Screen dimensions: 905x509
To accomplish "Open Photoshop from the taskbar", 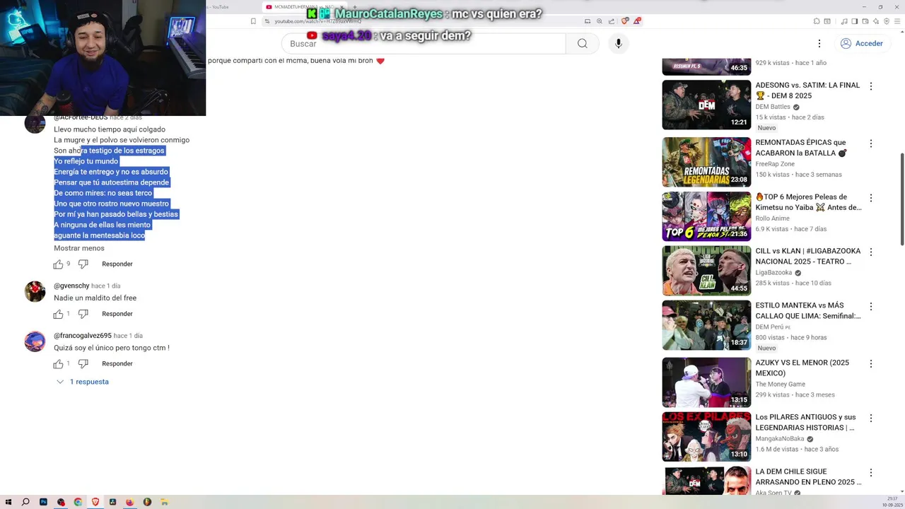I will point(43,502).
